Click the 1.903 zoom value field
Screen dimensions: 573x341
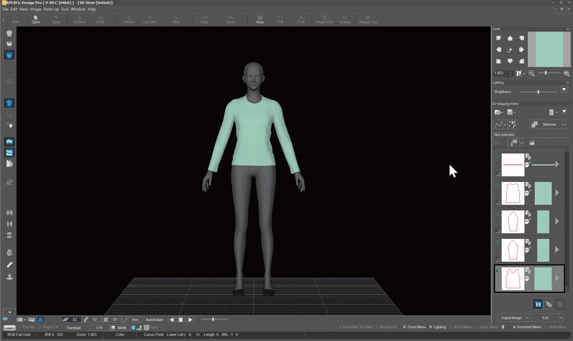[x=501, y=73]
